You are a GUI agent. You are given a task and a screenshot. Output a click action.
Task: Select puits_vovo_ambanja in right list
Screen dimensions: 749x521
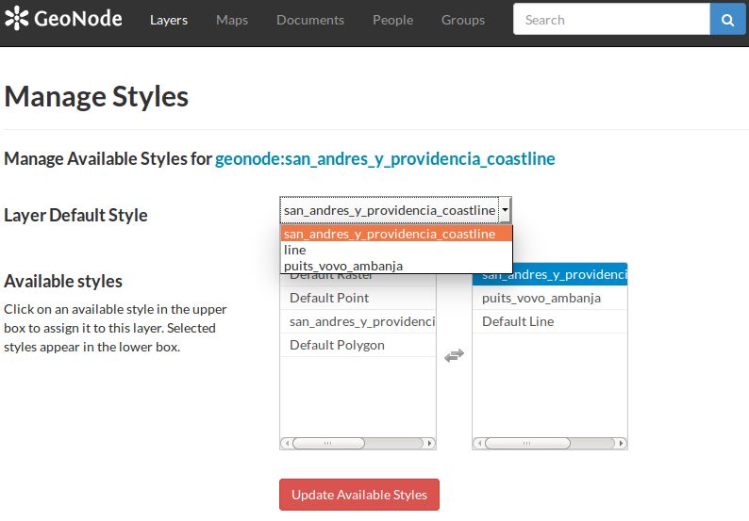coord(550,298)
